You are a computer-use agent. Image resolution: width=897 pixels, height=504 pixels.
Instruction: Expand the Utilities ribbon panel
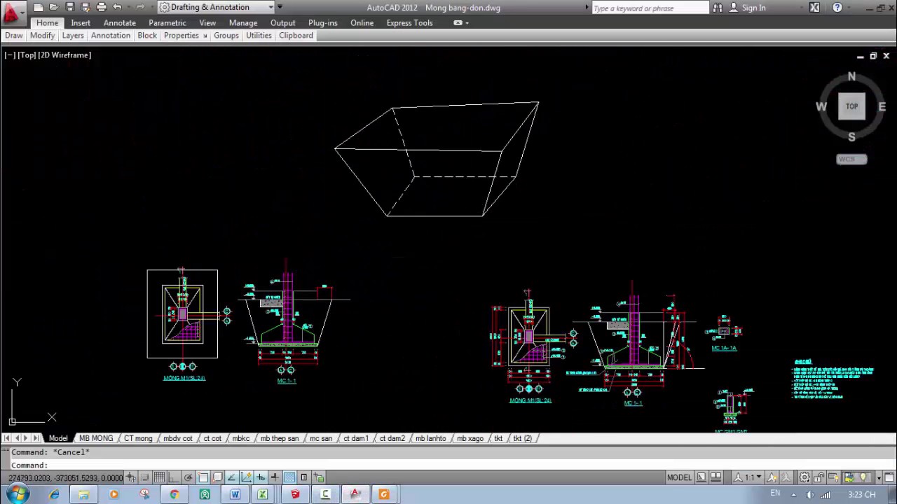click(x=259, y=35)
